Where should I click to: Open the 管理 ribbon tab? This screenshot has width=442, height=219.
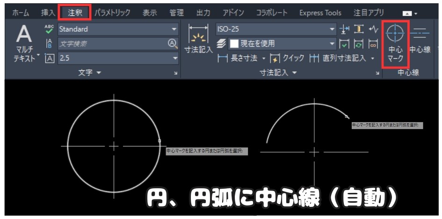176,13
